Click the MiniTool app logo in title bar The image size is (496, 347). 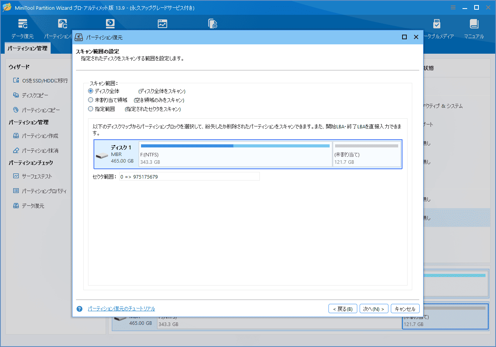[x=7, y=7]
